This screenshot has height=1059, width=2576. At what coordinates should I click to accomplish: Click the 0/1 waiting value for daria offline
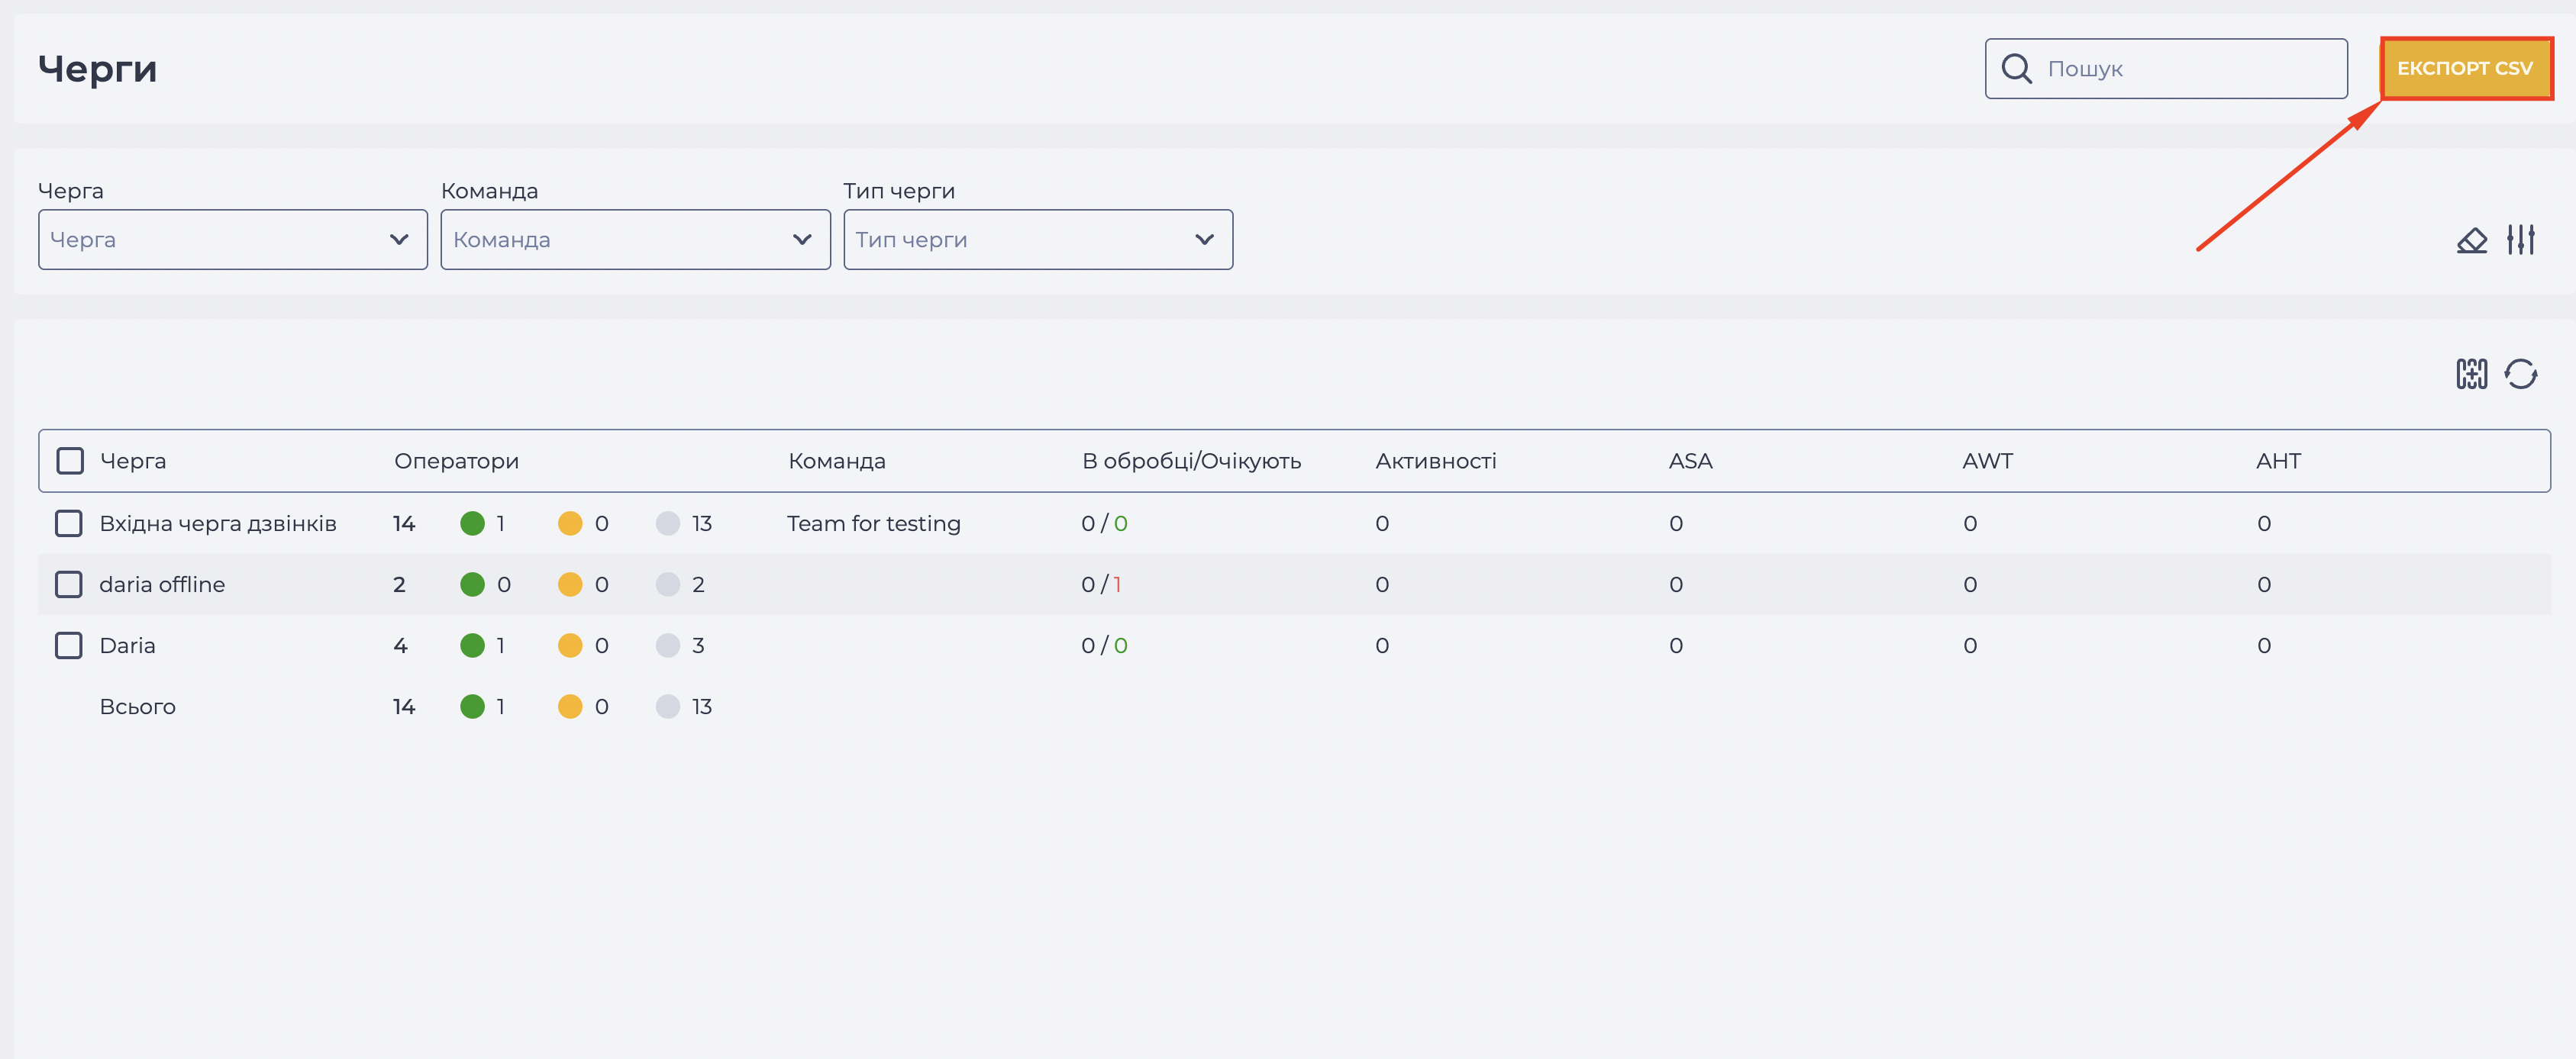[1101, 584]
